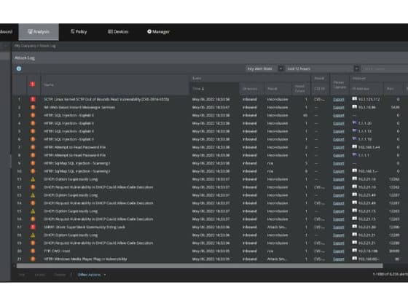Switch to the Devices tab
Screen dimensions: 408x306
pos(118,32)
